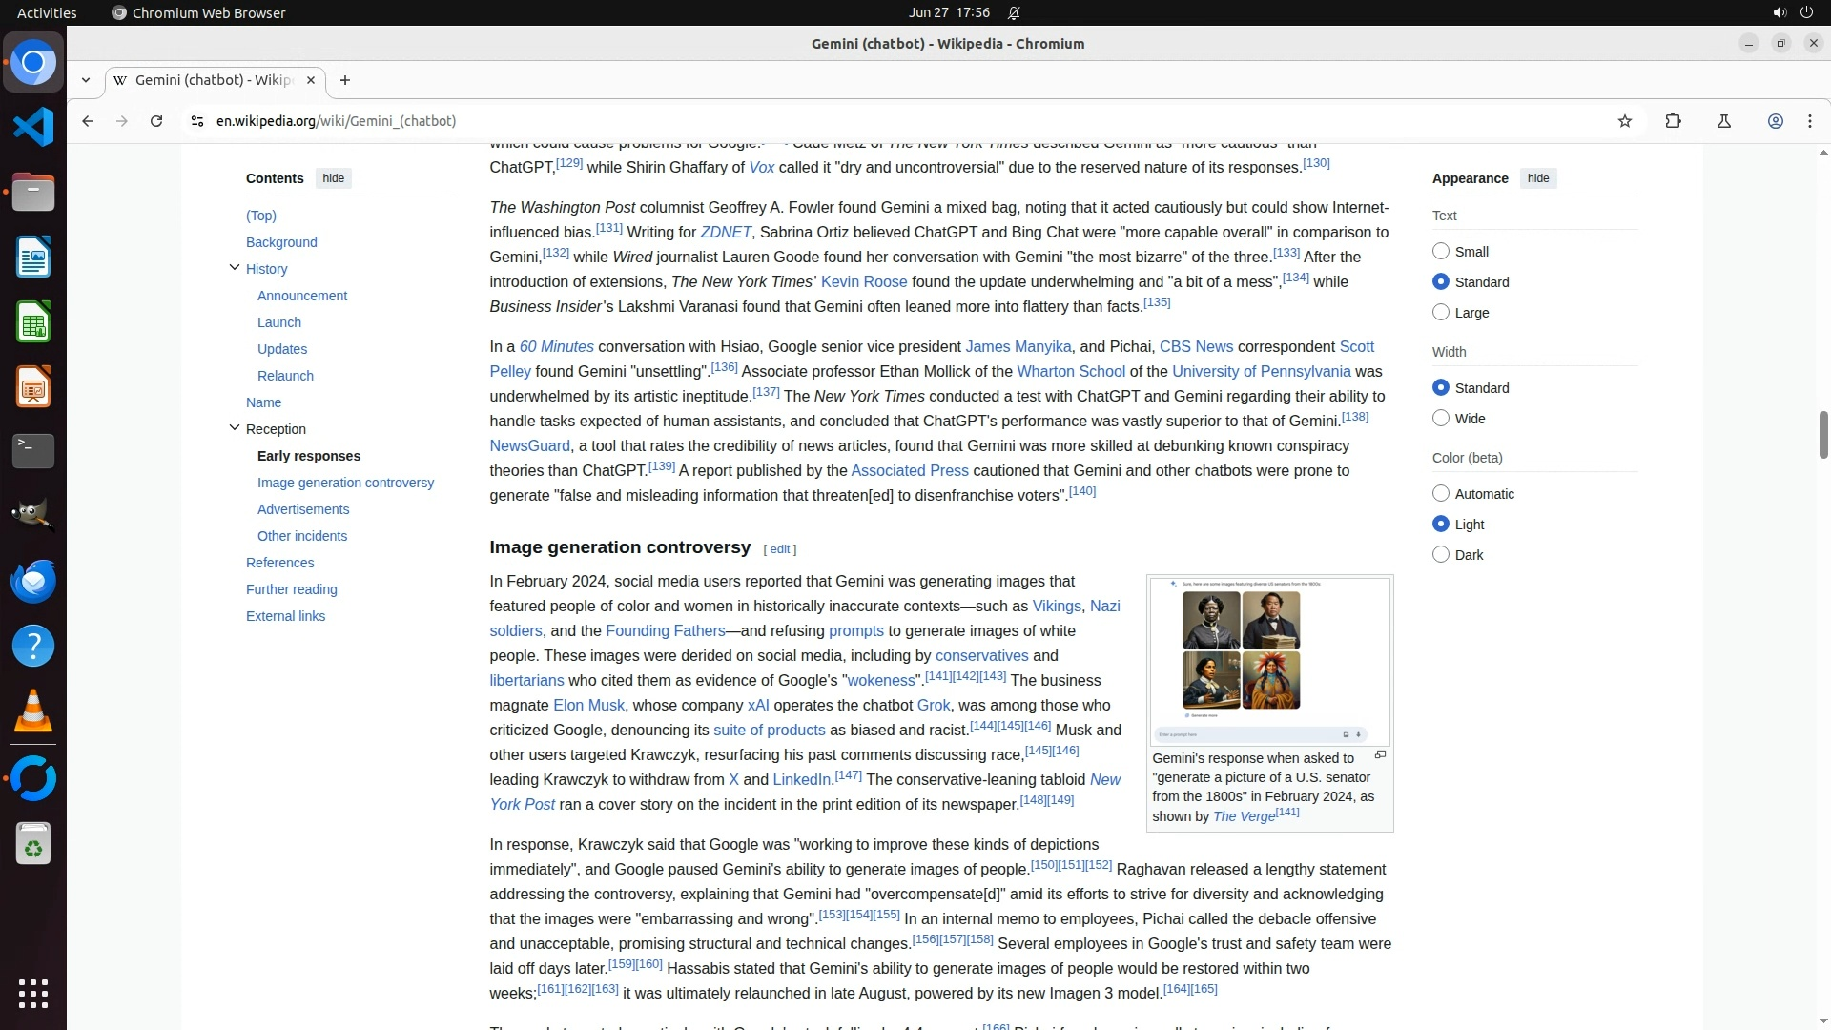Screen dimensions: 1831x1030
Task: Open Chromium three-dot menu
Action: pos(1809,121)
